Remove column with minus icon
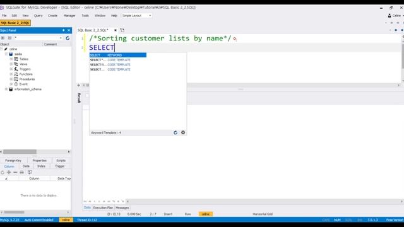404x227 pixels. (15, 172)
